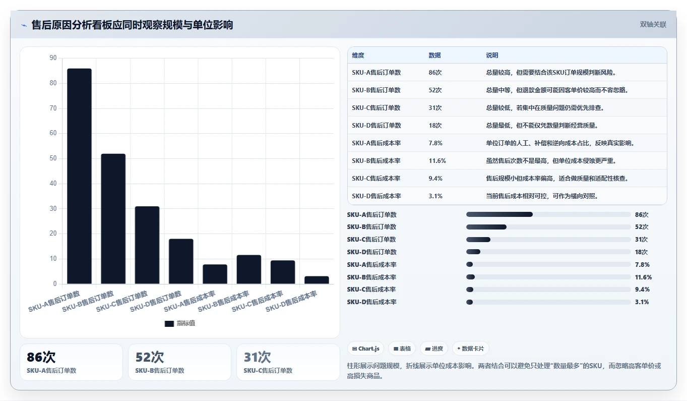This screenshot has height=401, width=687.
Task: Click the 数据 table column header
Action: 434,55
